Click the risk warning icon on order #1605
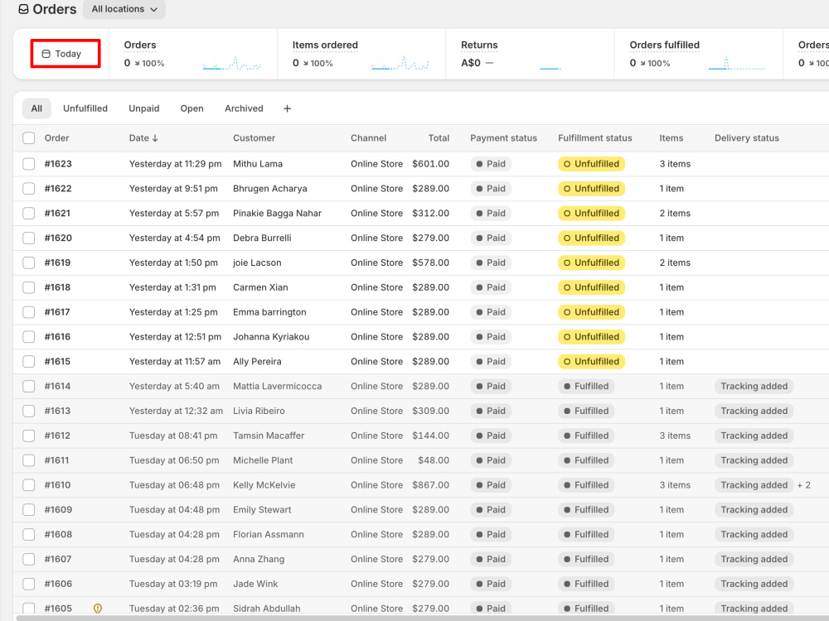The height and width of the screenshot is (621, 829). (x=98, y=609)
